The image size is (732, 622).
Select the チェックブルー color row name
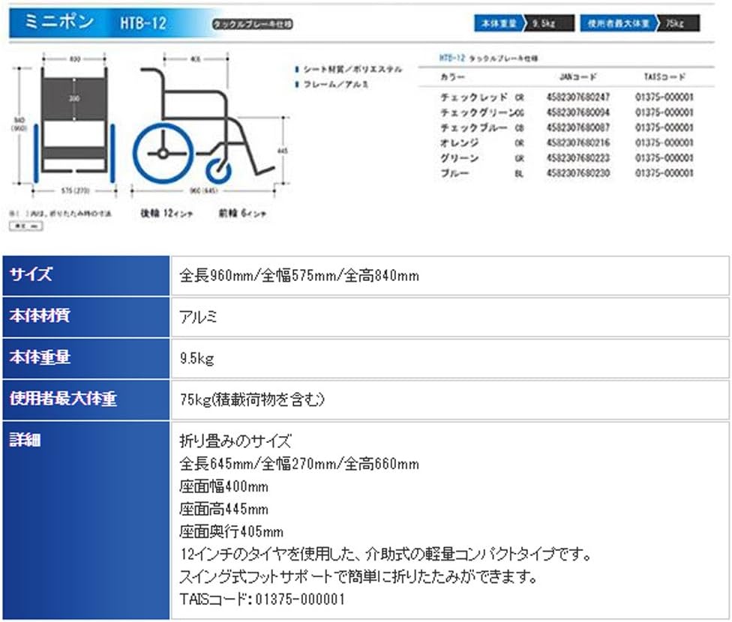(x=473, y=128)
